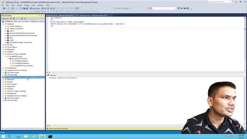247x139 pixels.
Task: Open the Tools menu
Action: click(x=34, y=5)
